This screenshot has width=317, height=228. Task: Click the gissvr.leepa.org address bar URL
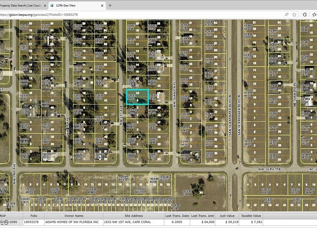(39, 14)
